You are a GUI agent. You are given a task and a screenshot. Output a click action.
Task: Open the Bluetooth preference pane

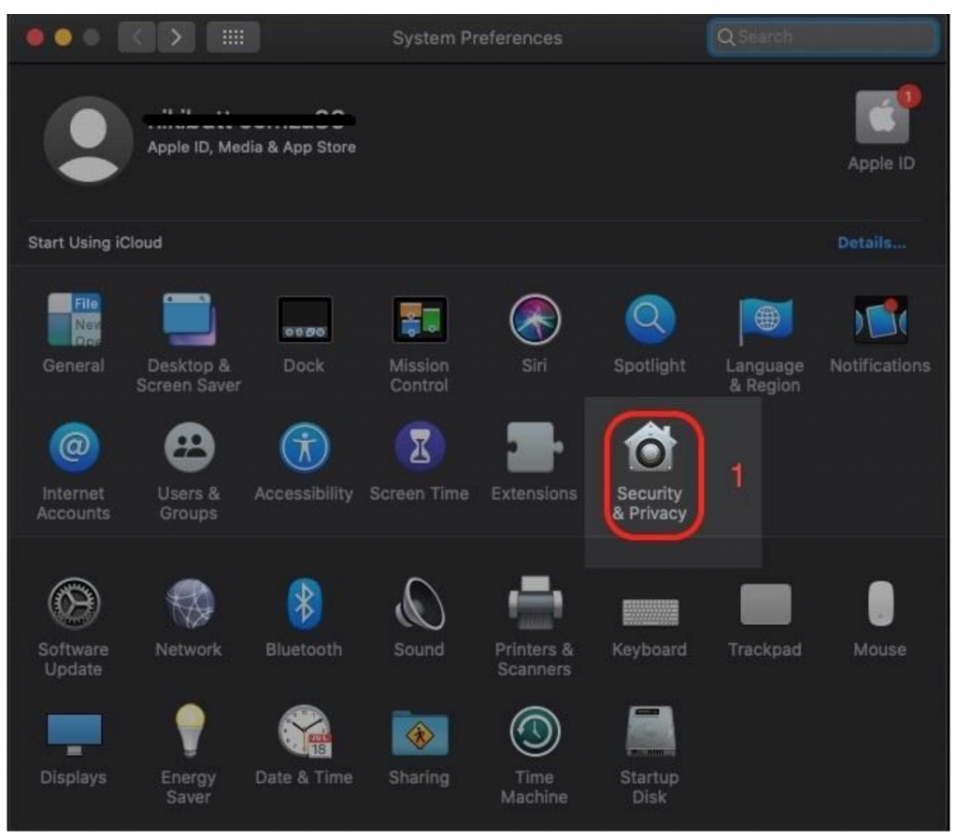304,604
